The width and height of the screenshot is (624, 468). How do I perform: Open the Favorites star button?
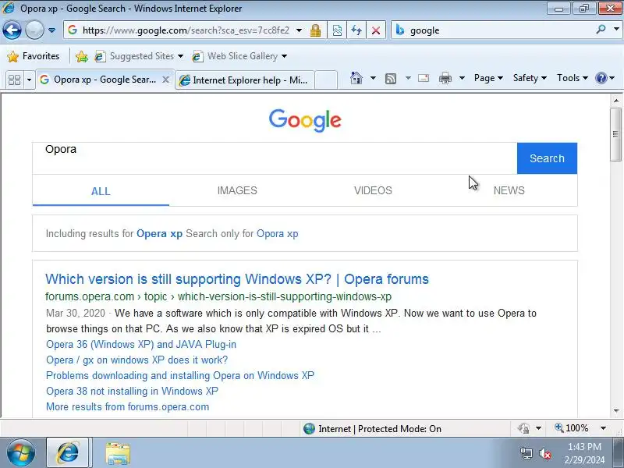pyautogui.click(x=34, y=56)
